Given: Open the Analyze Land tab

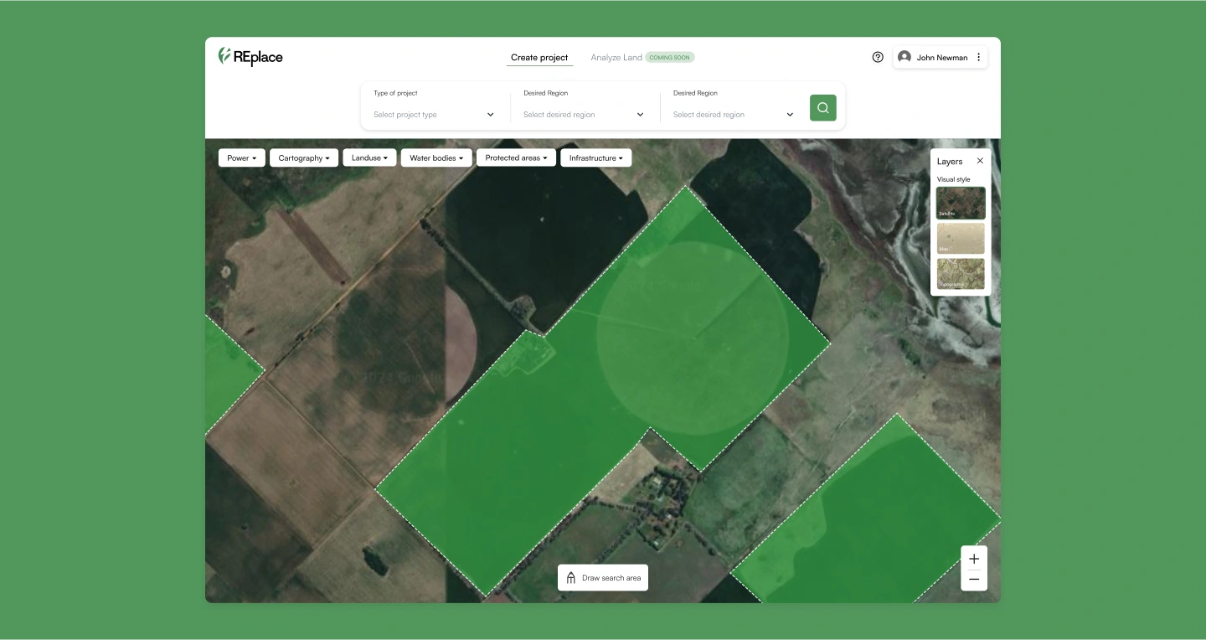Looking at the screenshot, I should pos(616,58).
